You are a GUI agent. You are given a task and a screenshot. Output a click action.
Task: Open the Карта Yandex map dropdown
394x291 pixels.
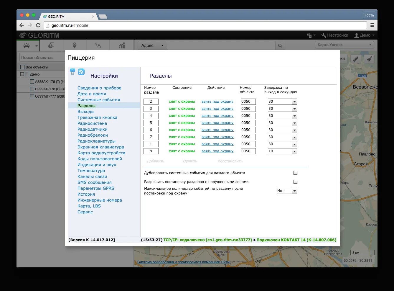pyautogui.click(x=344, y=45)
